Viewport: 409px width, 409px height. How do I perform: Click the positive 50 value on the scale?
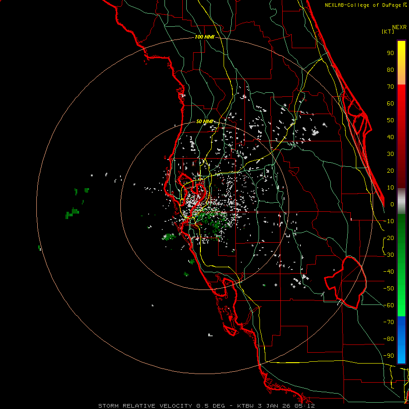click(390, 120)
